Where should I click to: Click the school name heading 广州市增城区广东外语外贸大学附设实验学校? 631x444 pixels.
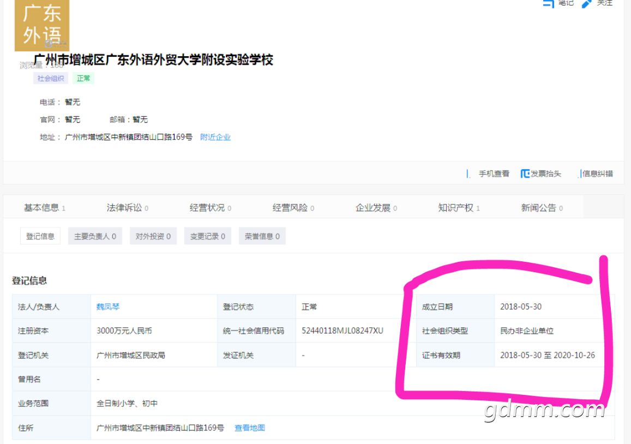[x=153, y=60]
